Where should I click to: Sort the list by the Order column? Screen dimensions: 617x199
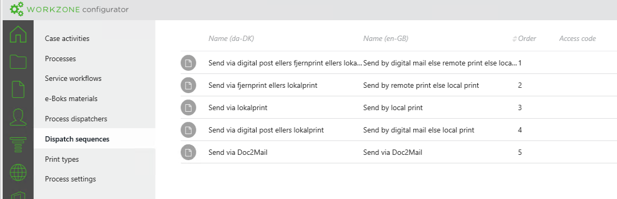pos(525,38)
